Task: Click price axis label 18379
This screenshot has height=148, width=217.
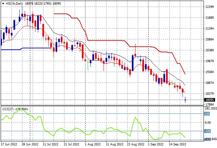Action: pos(209,94)
